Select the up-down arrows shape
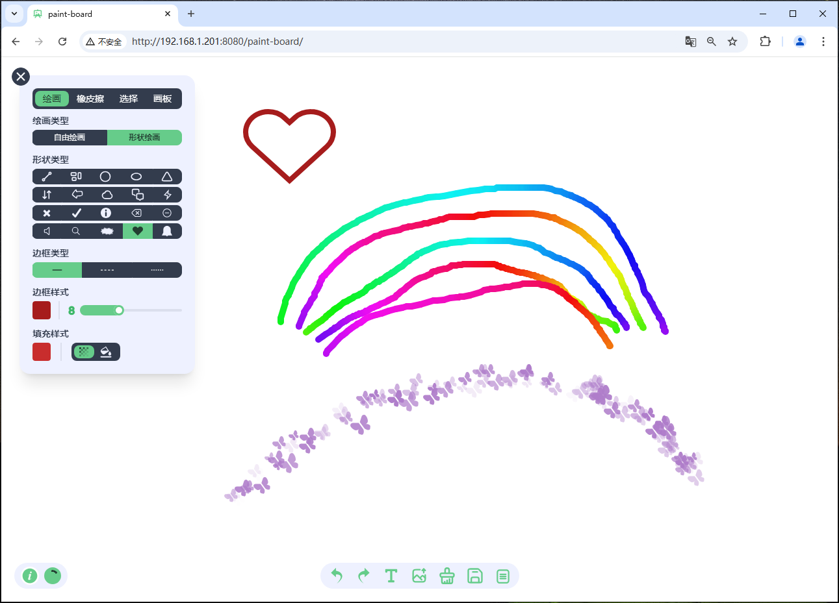Viewport: 839px width, 603px height. tap(47, 195)
